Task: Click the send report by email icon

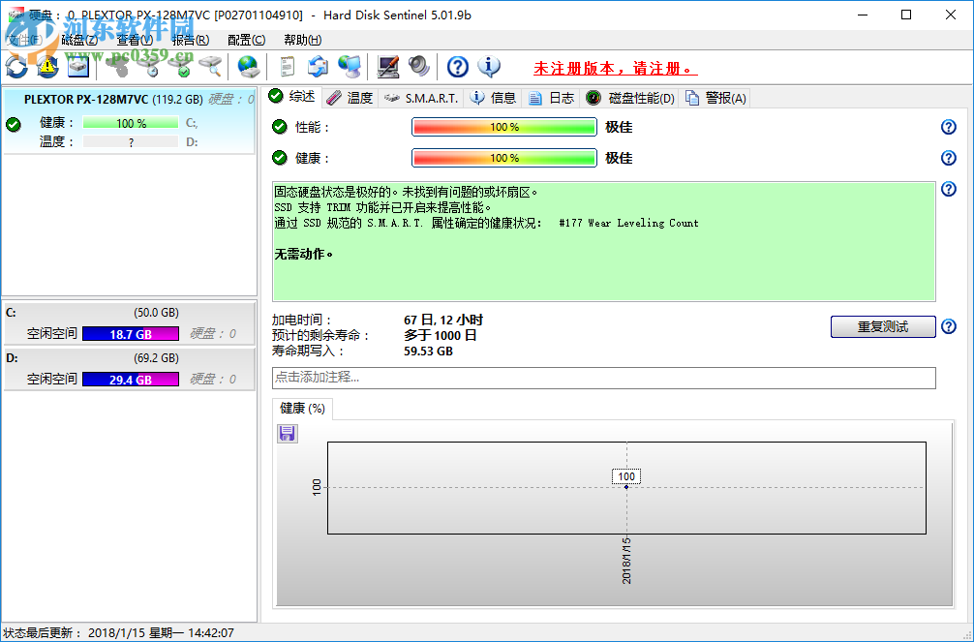Action: tap(318, 67)
